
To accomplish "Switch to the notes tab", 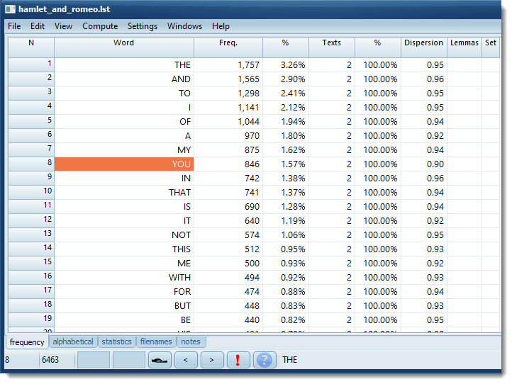I will point(191,341).
